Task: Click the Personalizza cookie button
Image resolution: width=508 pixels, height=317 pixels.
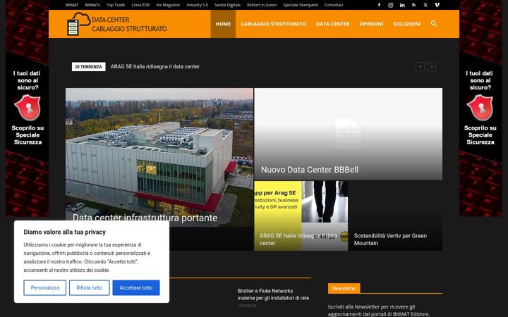Action: click(44, 287)
